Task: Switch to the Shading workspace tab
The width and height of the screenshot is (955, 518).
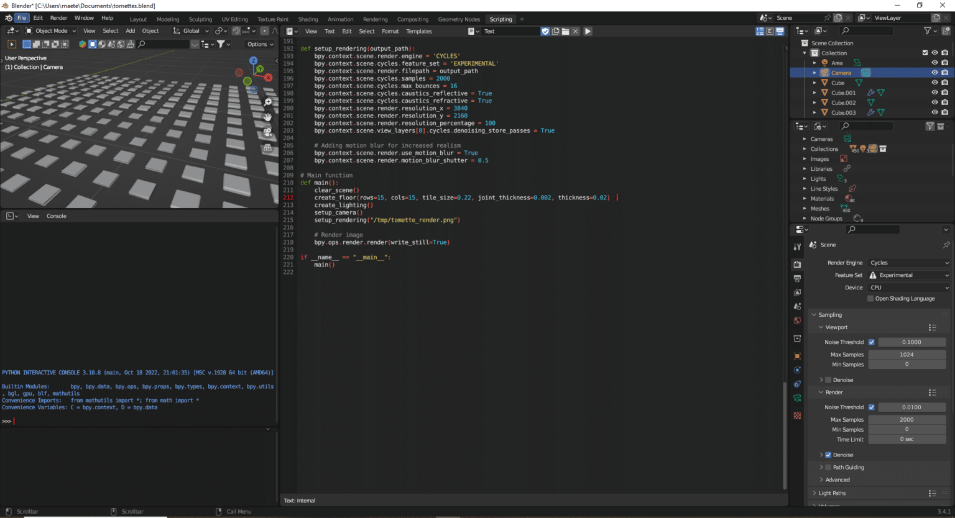Action: coord(308,19)
